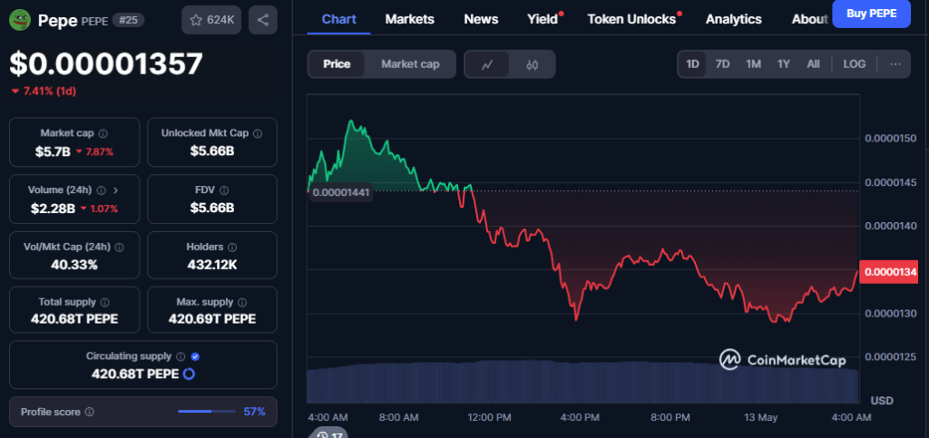Open the About tab
This screenshot has height=438, width=929.
click(x=809, y=19)
